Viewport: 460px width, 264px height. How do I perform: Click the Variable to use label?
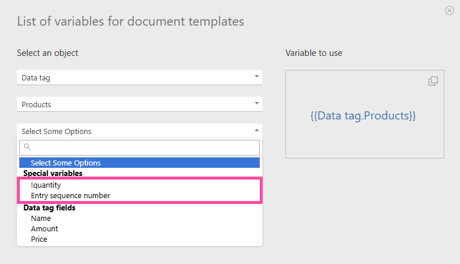pyautogui.click(x=313, y=53)
